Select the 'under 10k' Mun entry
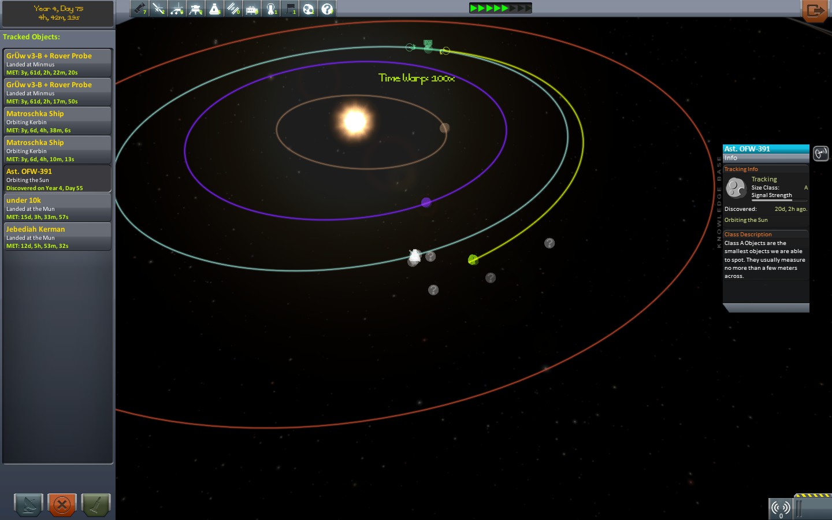Viewport: 832px width, 520px height. point(57,207)
